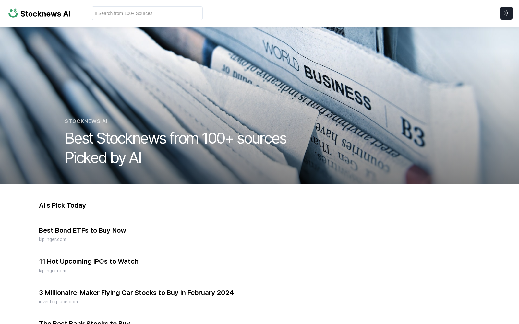The width and height of the screenshot is (519, 324).
Task: Click the investorplace.com source label
Action: tap(58, 302)
